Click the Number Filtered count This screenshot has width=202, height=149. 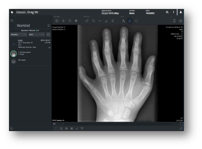(x=38, y=31)
